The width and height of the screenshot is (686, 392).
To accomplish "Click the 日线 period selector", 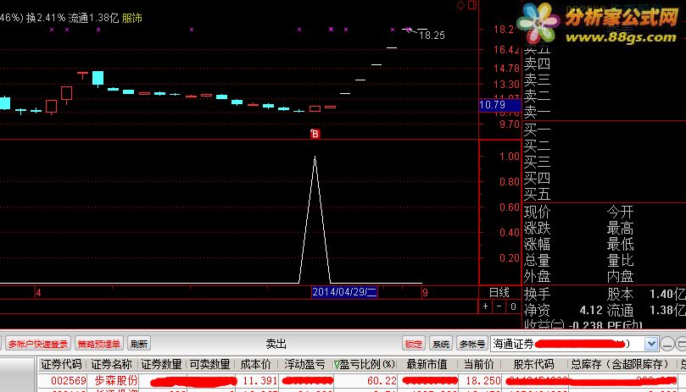I will coord(499,292).
